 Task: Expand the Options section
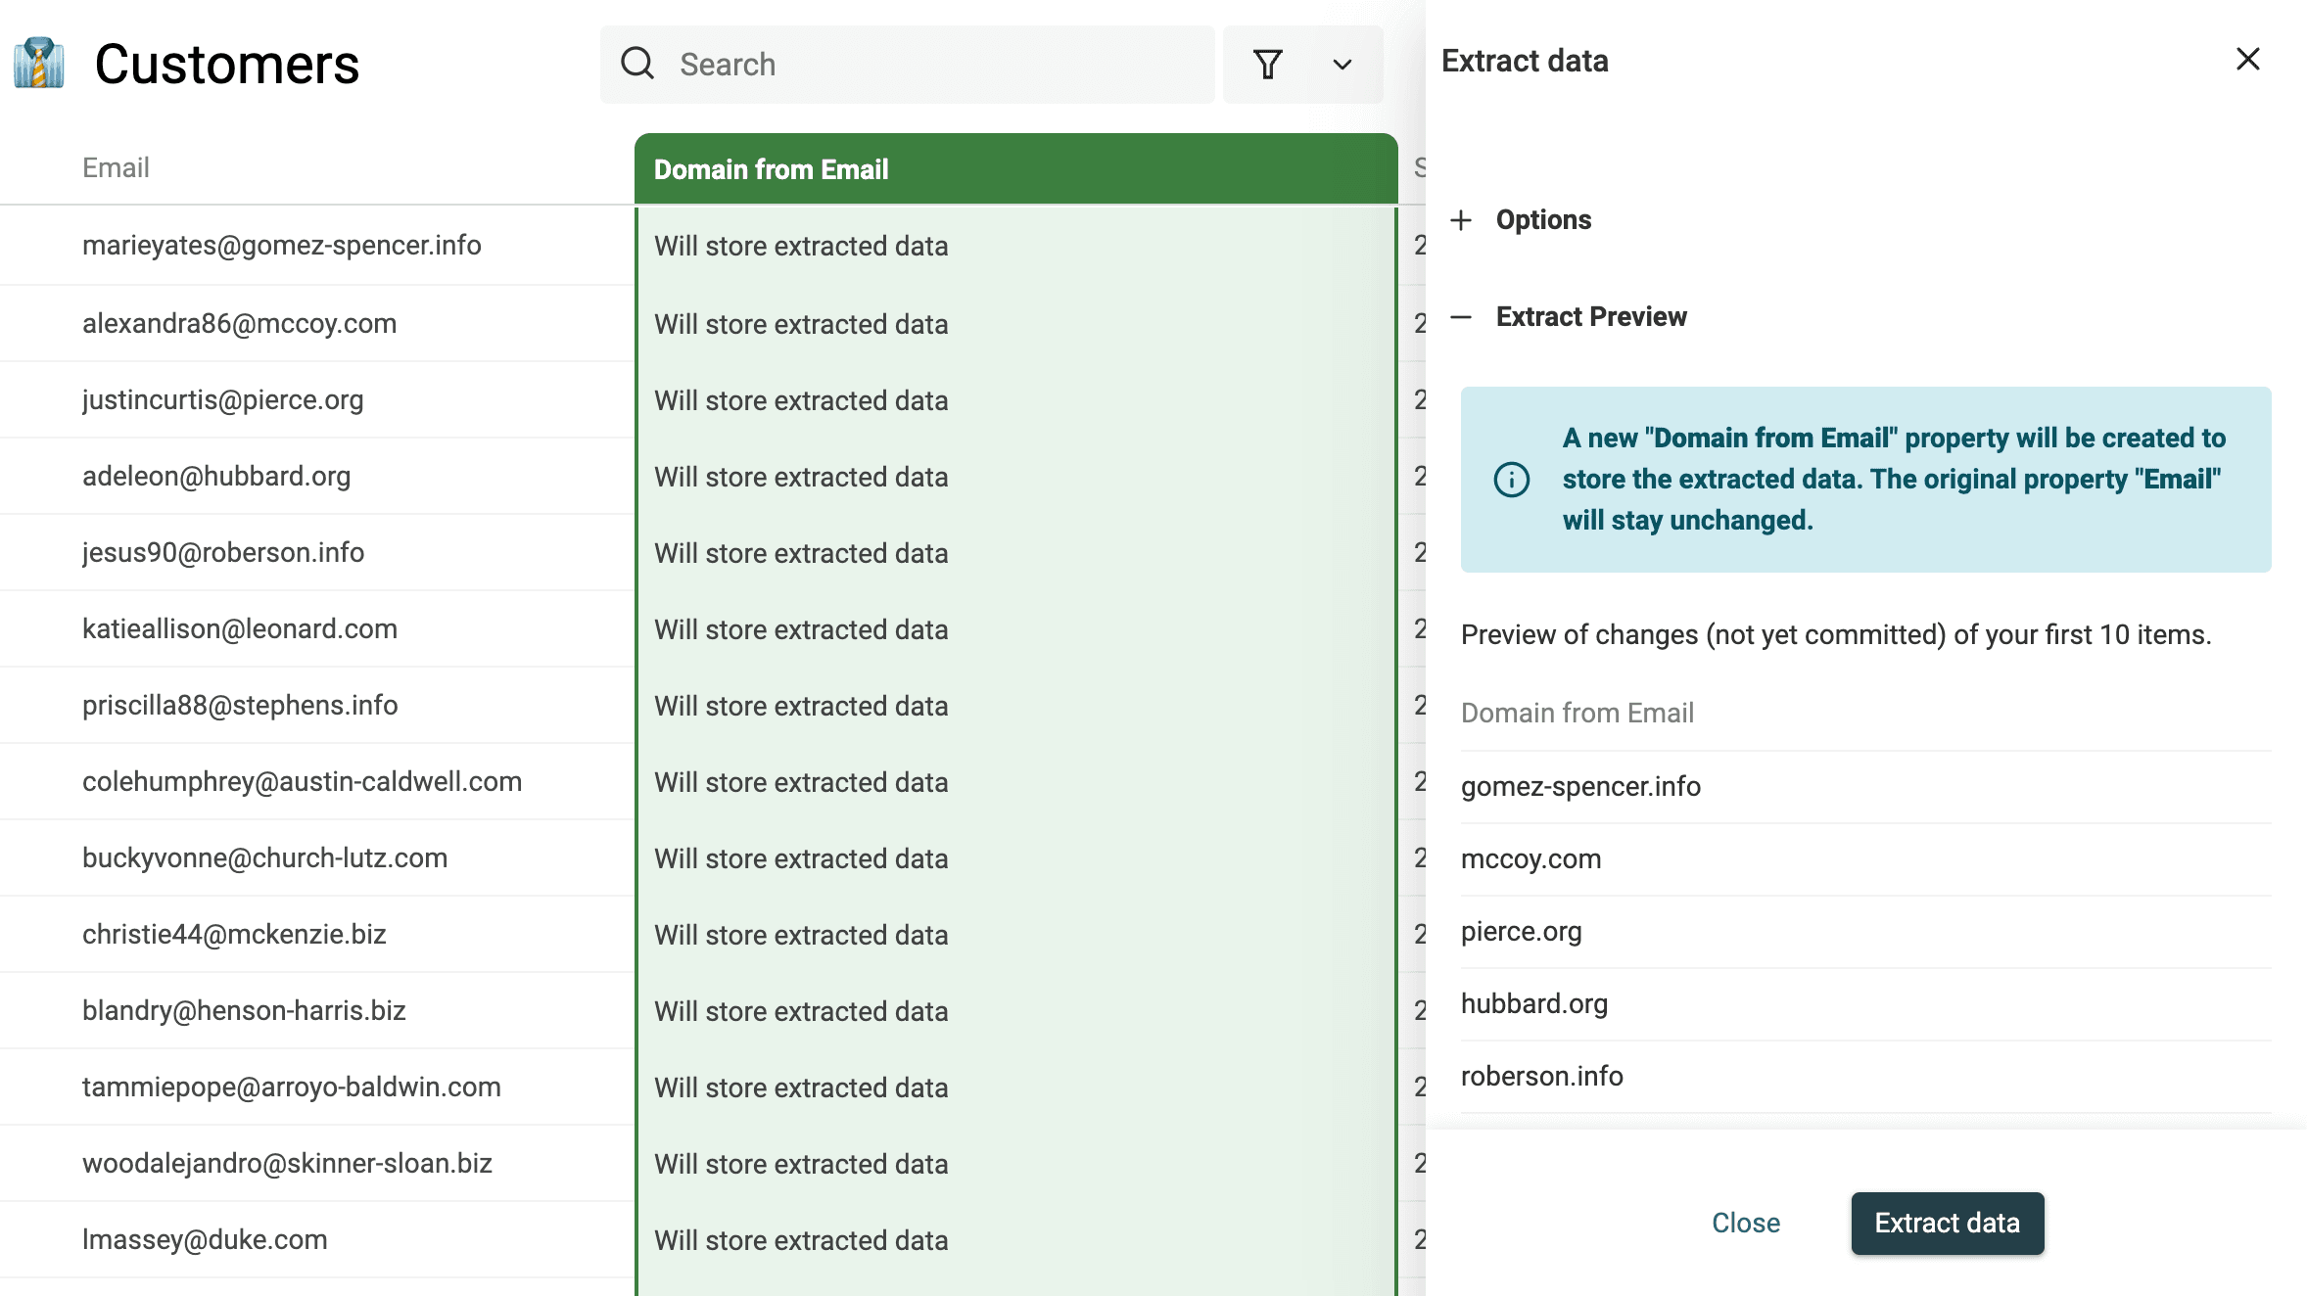tap(1521, 219)
